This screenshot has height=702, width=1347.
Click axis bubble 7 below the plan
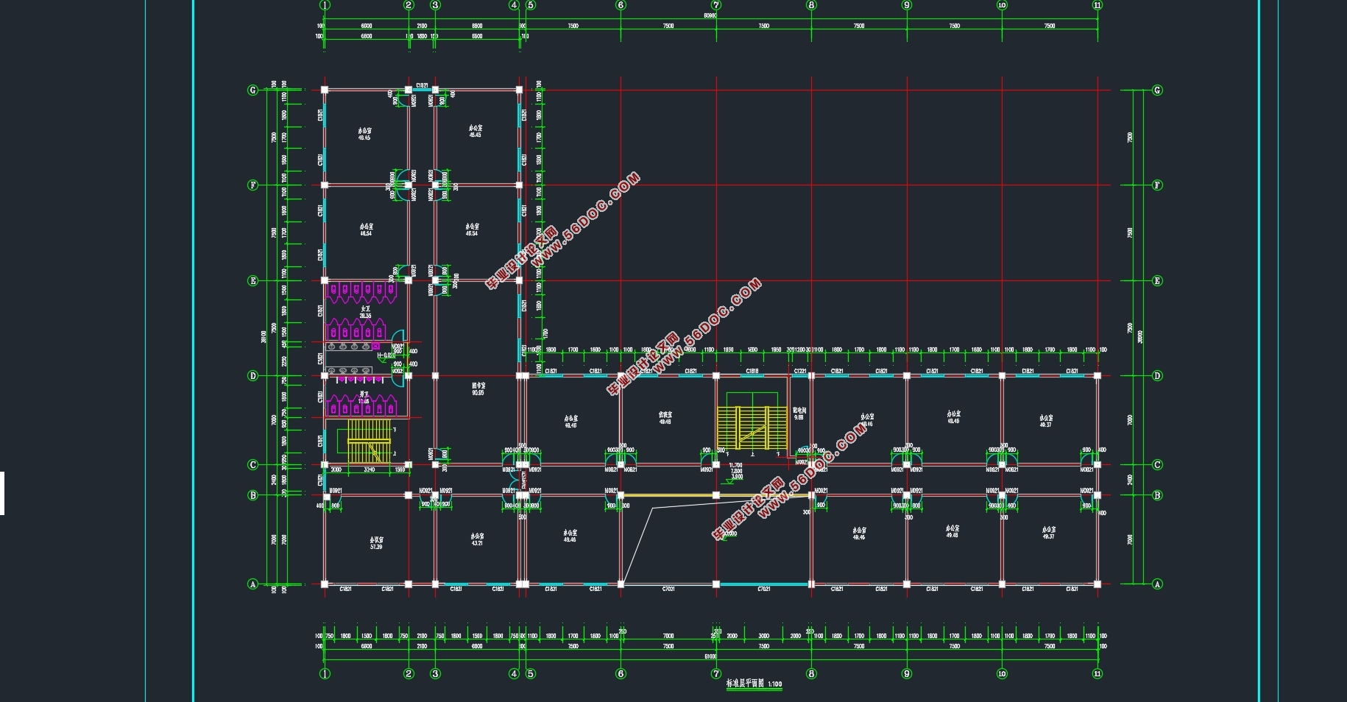pyautogui.click(x=716, y=673)
